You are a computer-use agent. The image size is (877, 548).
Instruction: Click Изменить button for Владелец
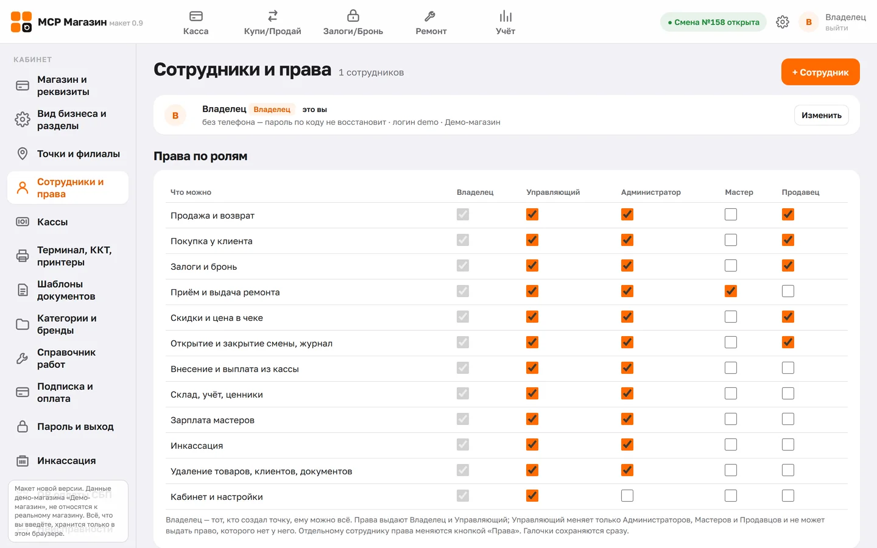click(822, 115)
